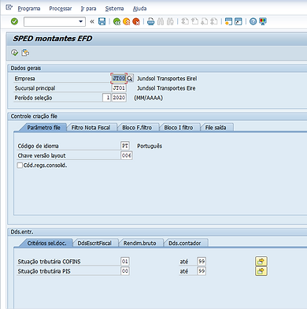307x309 pixels.
Task: Click the red Cancel icon
Action: [136, 21]
